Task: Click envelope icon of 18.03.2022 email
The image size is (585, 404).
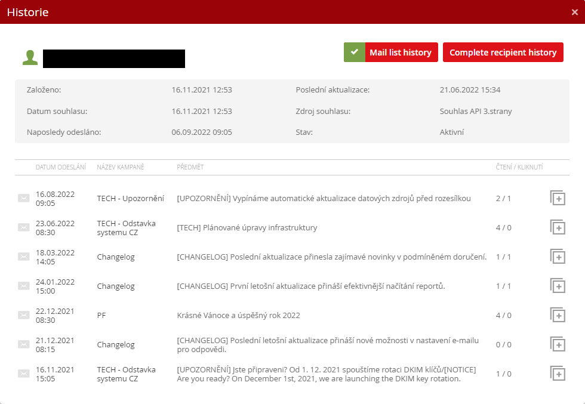Action: [x=24, y=257]
